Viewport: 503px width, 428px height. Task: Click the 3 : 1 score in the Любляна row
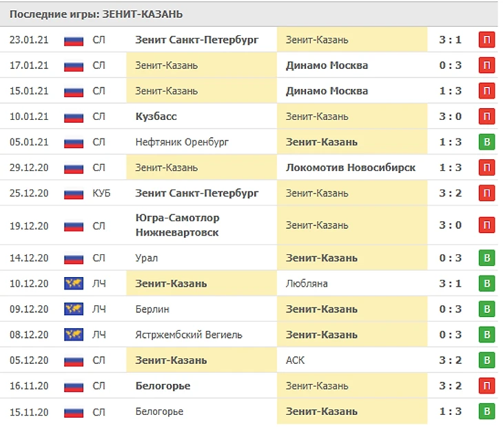pos(451,284)
